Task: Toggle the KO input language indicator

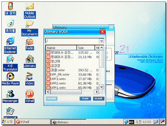Action: click(131, 122)
